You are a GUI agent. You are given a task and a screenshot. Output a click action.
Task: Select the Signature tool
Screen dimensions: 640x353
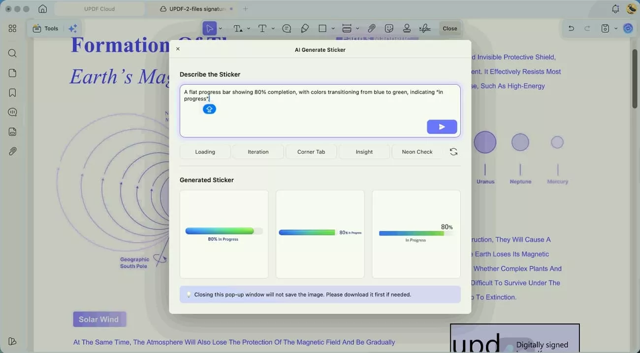424,28
